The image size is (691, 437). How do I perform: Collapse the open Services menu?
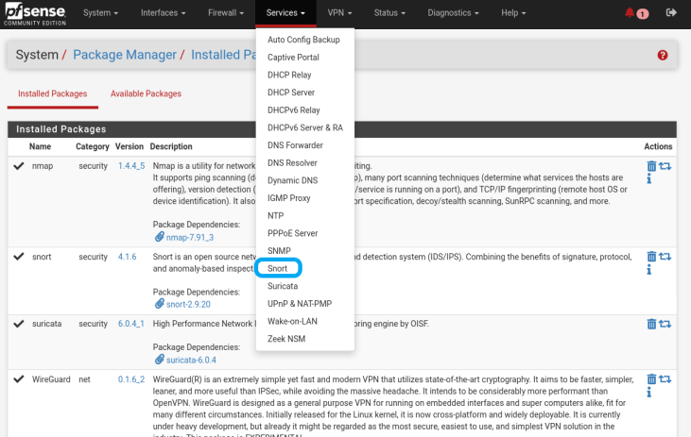(x=285, y=13)
